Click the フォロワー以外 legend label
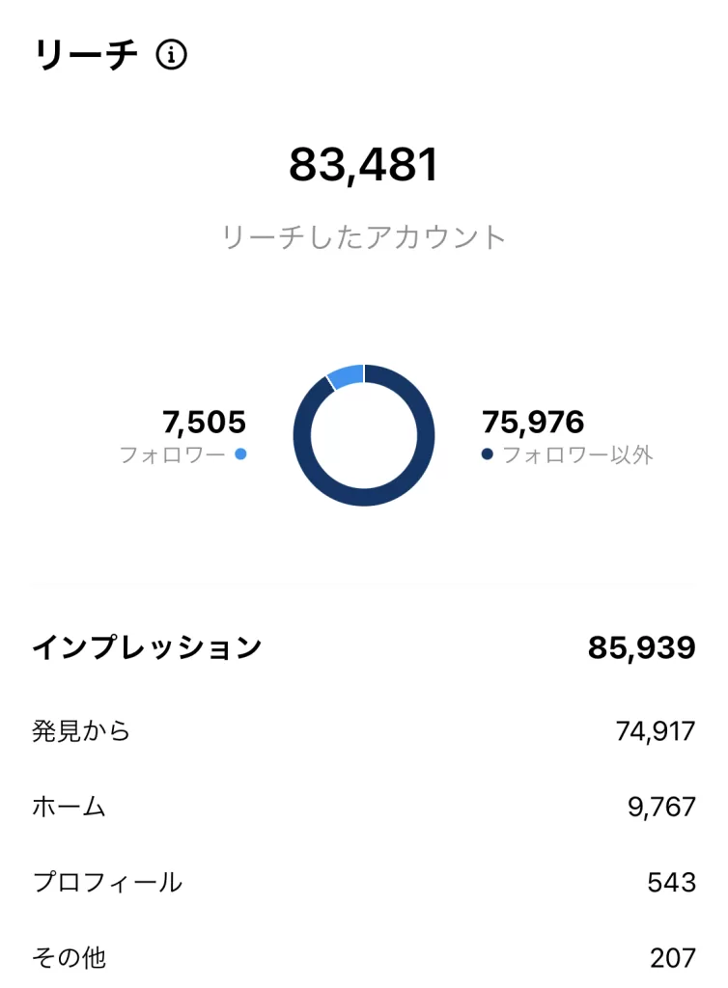 [578, 453]
